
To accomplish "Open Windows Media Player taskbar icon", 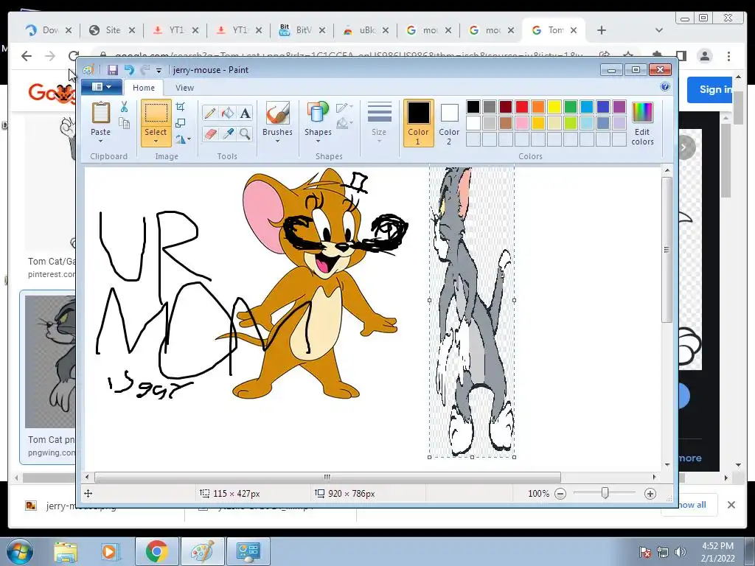I will (x=109, y=551).
